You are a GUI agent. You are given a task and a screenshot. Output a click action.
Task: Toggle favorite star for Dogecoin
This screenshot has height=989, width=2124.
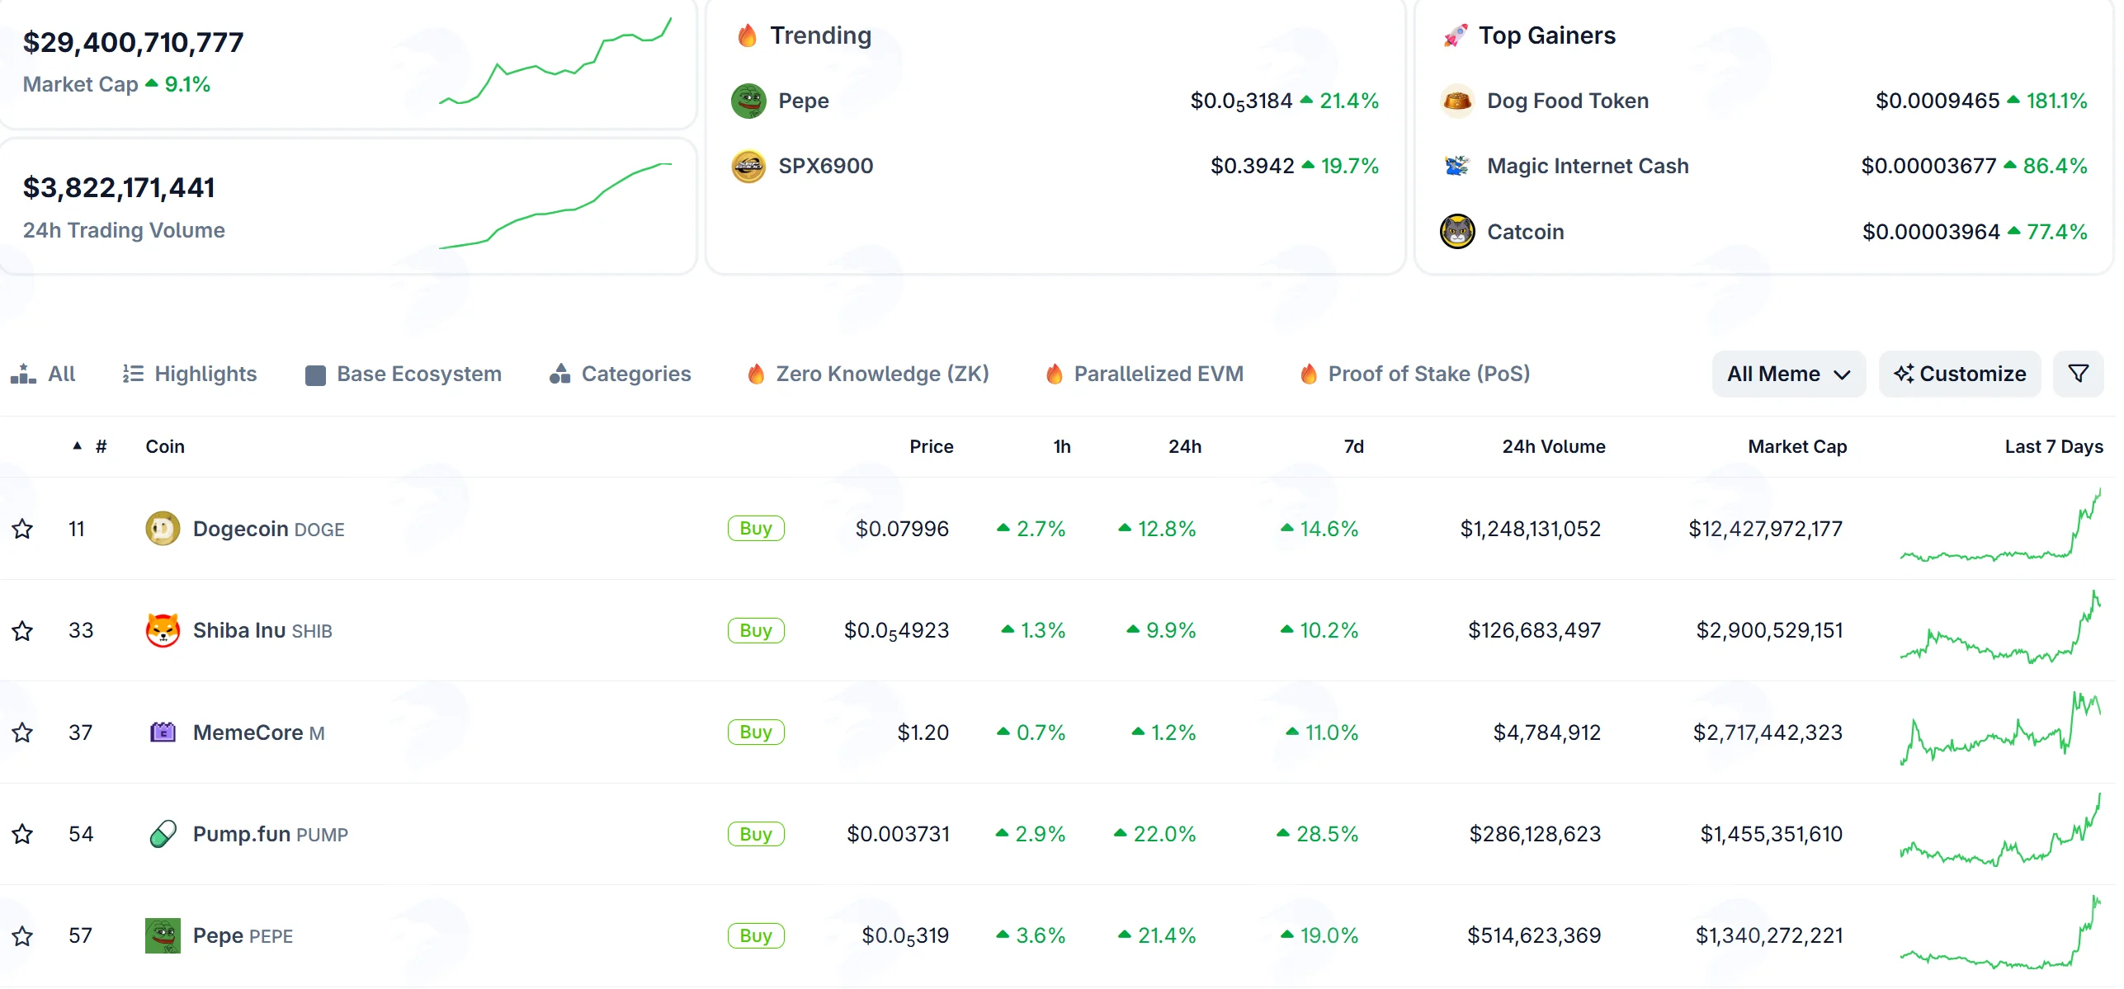22,529
